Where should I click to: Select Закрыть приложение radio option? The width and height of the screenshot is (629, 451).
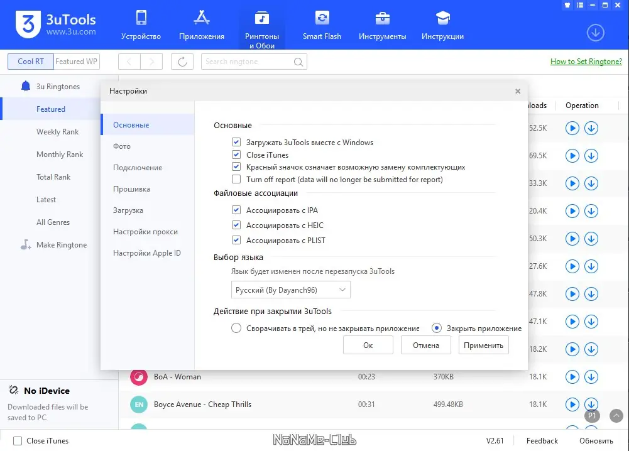click(437, 329)
